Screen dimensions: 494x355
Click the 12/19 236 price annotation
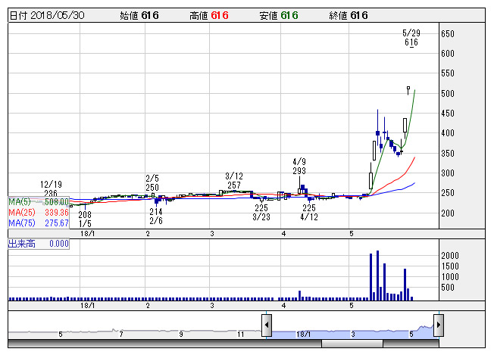click(x=52, y=189)
